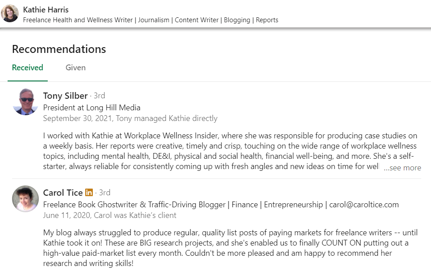Click the 3rd-degree badge beside Carol Tice

click(x=104, y=193)
